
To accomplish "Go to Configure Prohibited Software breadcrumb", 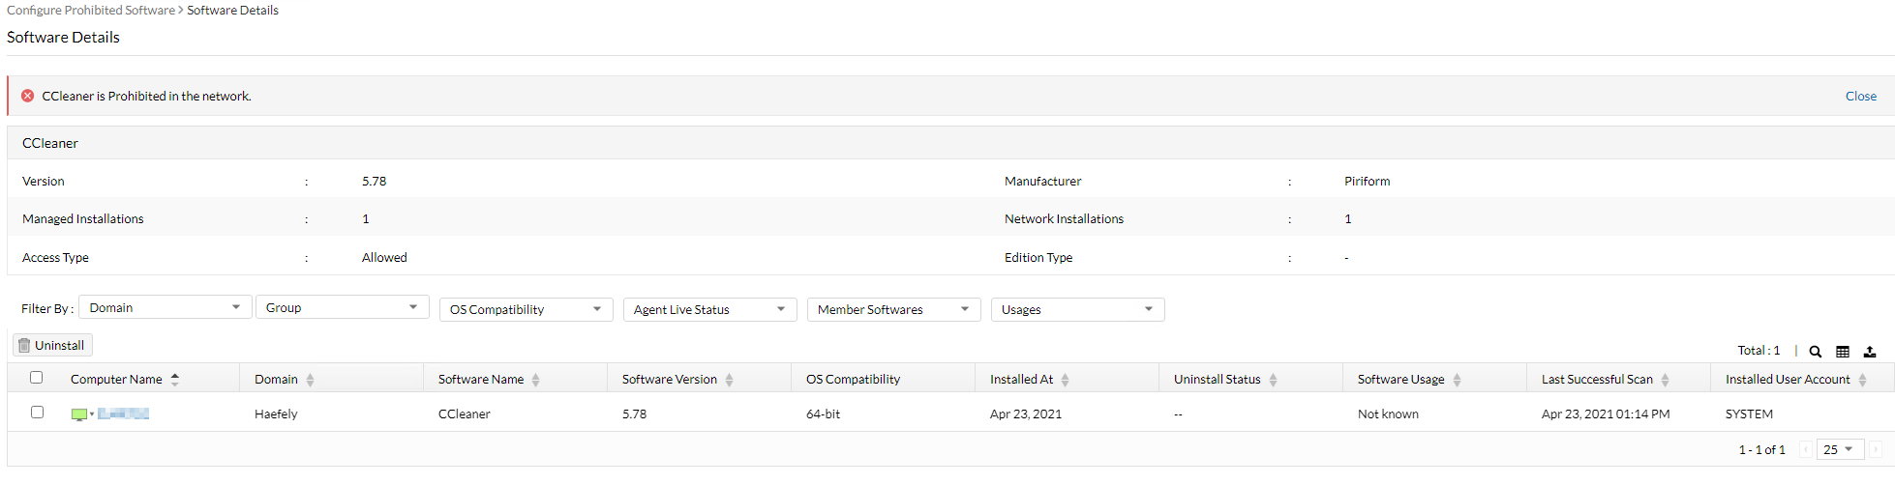I will tap(91, 10).
